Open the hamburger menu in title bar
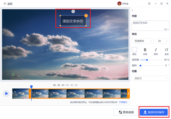Viewport: 171px width, 119px height. pyautogui.click(x=150, y=4)
